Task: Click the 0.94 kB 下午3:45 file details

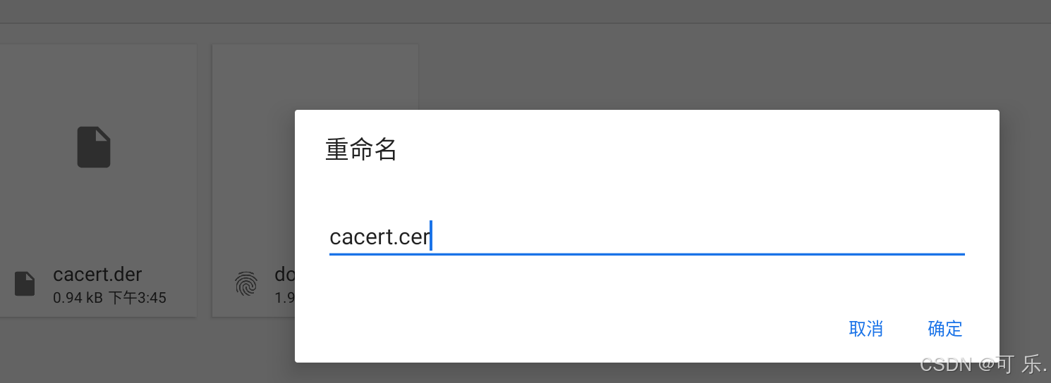Action: click(109, 298)
